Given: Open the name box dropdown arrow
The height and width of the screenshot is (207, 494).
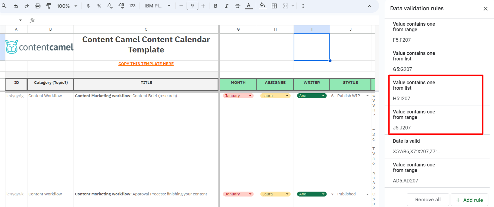Looking at the screenshot, I should pyautogui.click(x=20, y=20).
